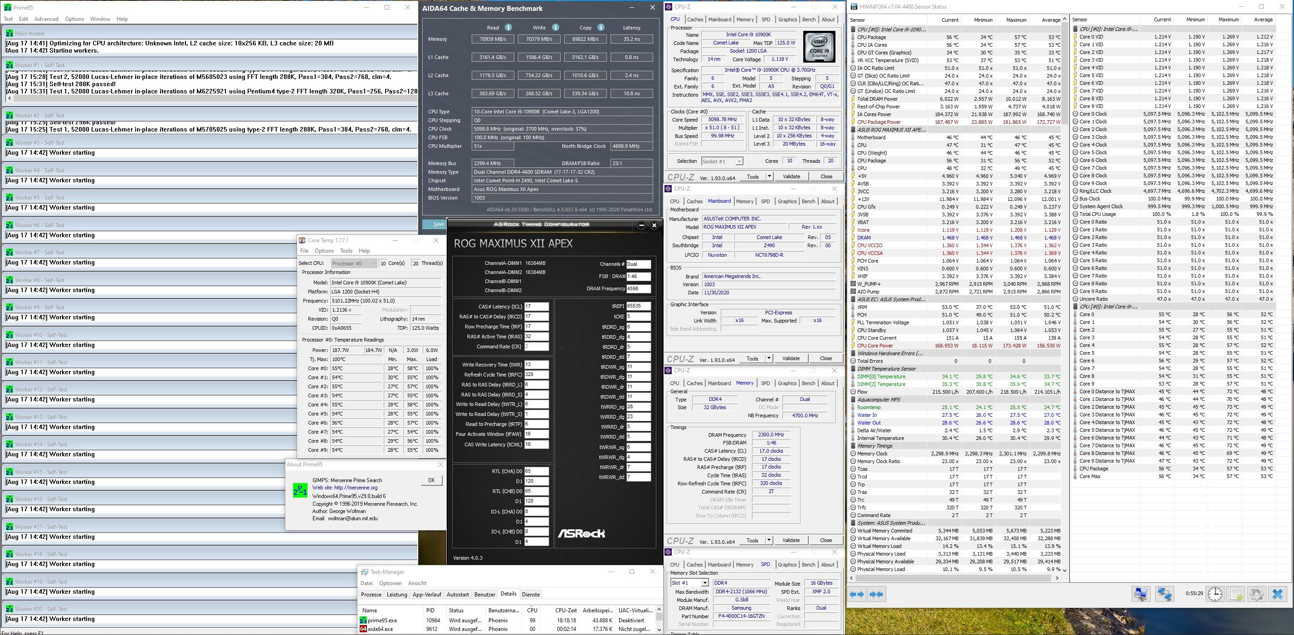Open the Ansicht menu in Task-Manager
1294x635 pixels.
417,583
